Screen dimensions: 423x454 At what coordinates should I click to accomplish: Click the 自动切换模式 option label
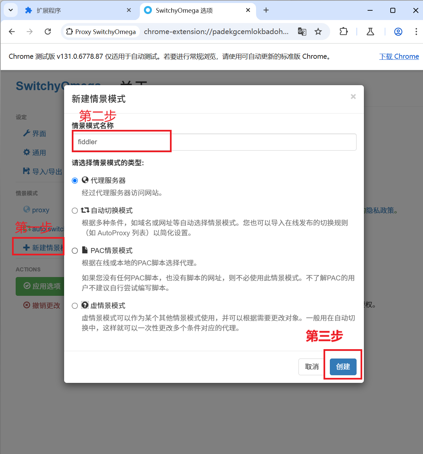(x=112, y=211)
